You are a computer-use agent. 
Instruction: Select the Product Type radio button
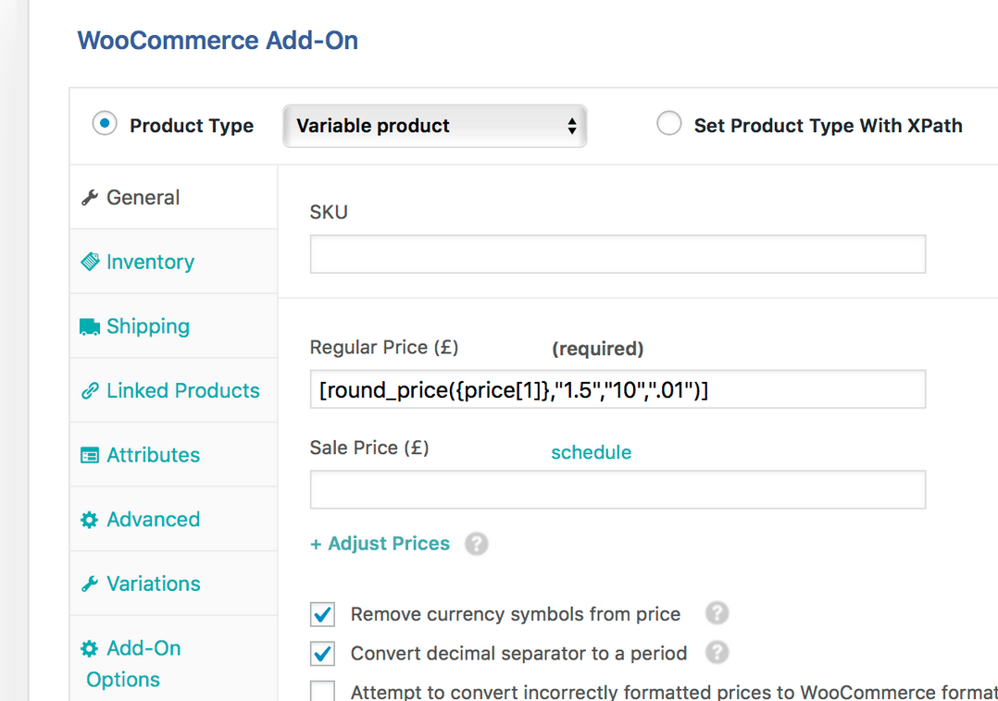tap(105, 123)
